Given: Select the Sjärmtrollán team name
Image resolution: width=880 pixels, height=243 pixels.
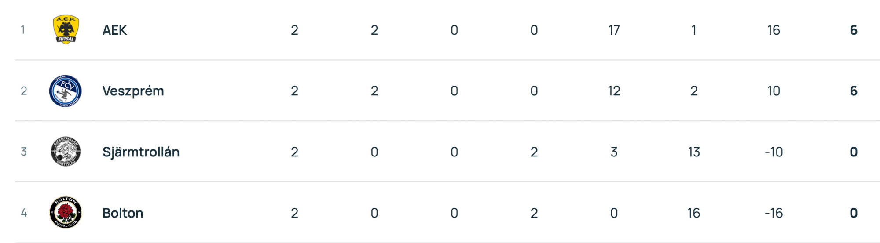Looking at the screenshot, I should tap(141, 152).
